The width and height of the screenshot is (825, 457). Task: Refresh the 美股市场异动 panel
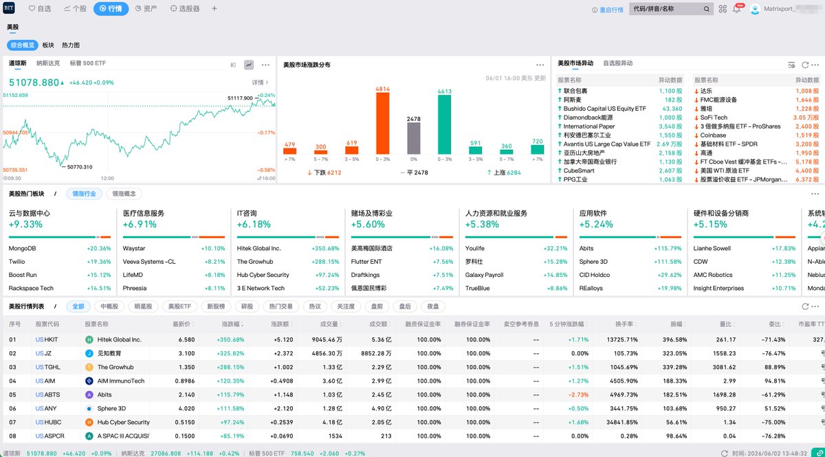coord(805,65)
